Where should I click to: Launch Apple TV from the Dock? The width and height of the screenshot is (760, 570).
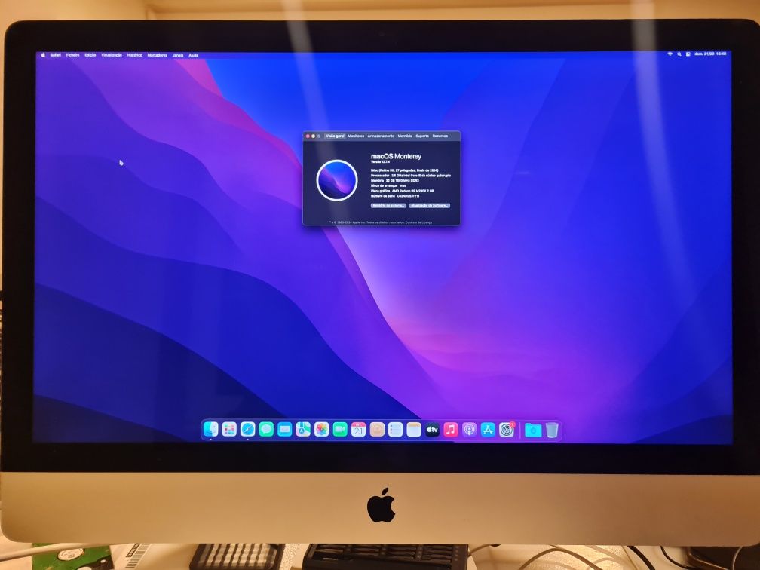(x=432, y=429)
